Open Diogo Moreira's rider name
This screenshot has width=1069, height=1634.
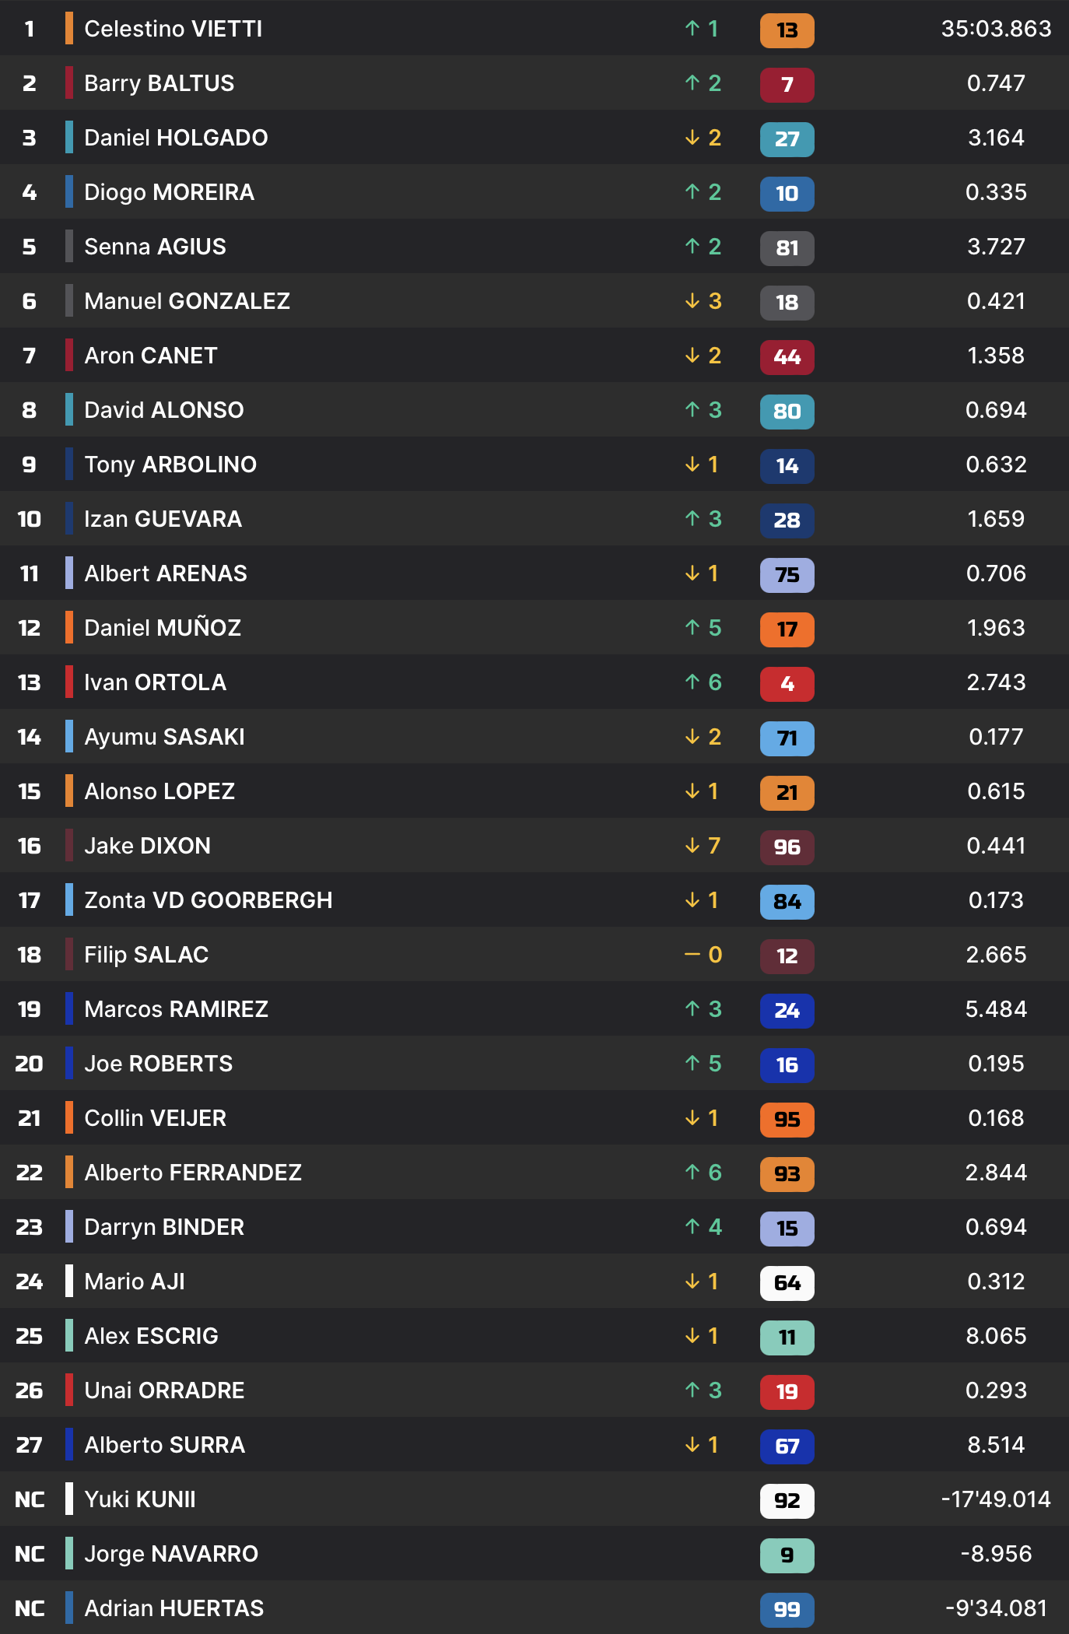169,192
